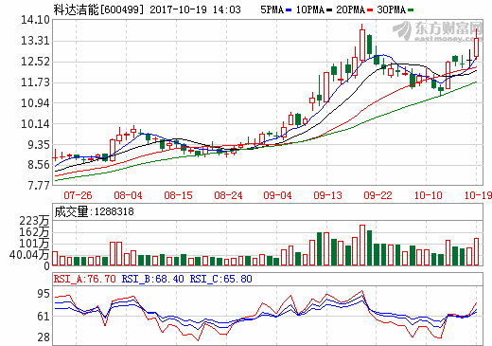Click date label 10-10

(428, 195)
